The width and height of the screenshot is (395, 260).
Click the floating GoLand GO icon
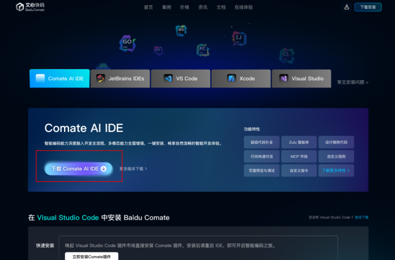128,43
